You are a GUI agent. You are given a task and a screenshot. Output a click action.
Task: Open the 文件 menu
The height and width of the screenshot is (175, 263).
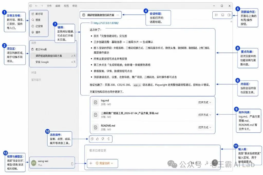tap(49, 6)
